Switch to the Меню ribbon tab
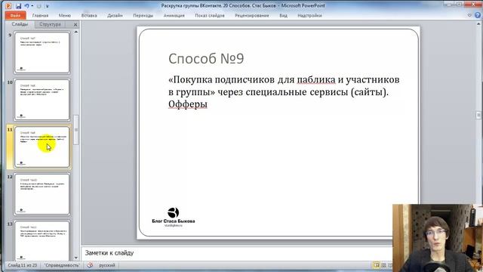The width and height of the screenshot is (483, 272). coord(65,15)
